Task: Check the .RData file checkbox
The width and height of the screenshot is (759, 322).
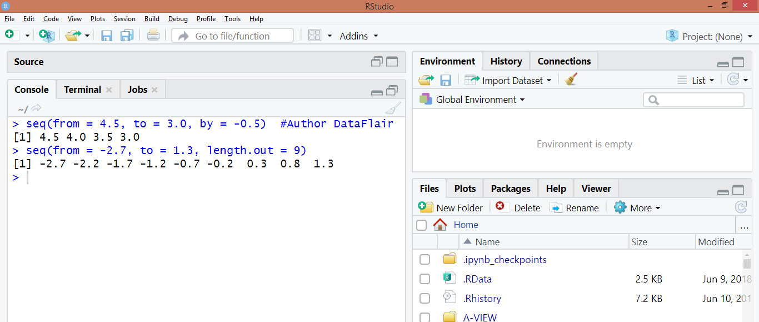Action: (425, 279)
